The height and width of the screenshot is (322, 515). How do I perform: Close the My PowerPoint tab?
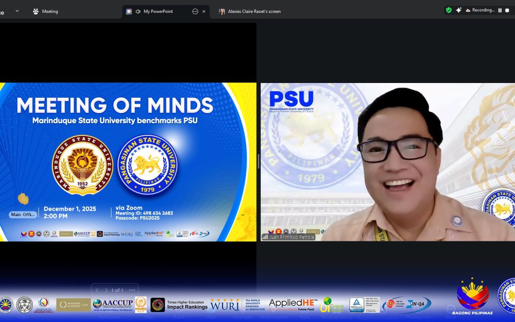pos(204,11)
